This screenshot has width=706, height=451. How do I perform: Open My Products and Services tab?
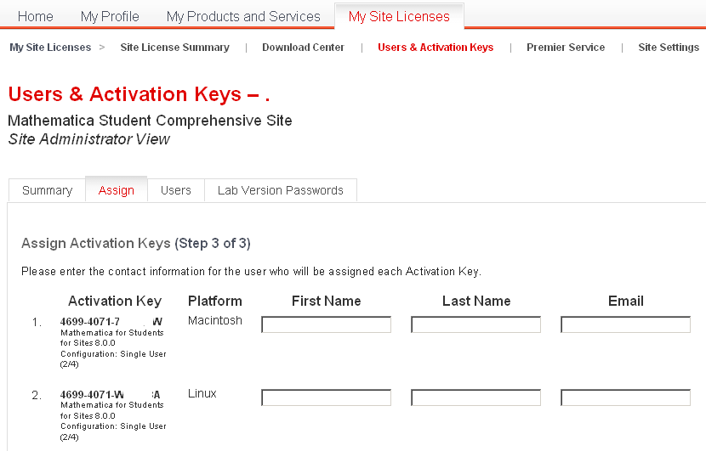243,17
